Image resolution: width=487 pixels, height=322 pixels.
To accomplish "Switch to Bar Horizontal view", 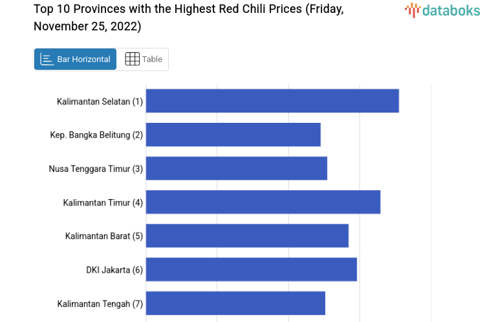I will [x=76, y=59].
